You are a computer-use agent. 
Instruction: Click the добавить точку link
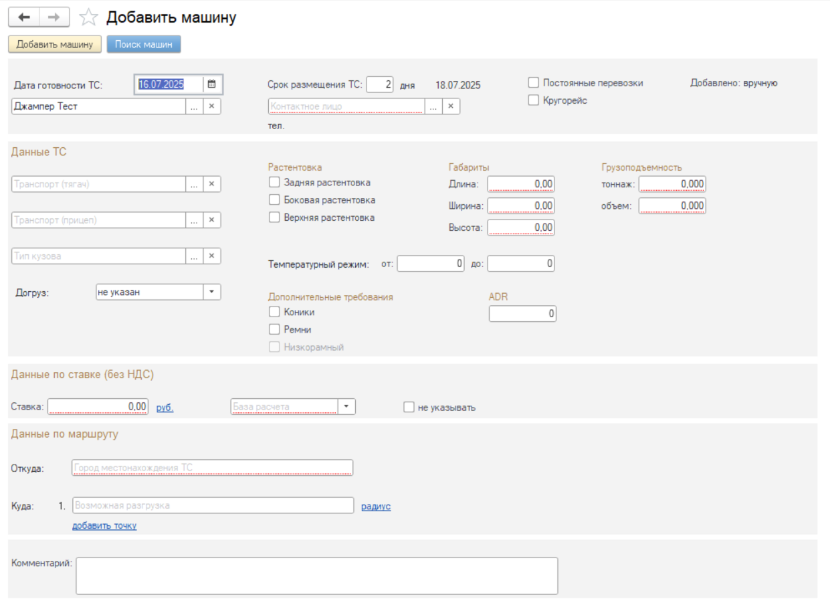click(104, 526)
